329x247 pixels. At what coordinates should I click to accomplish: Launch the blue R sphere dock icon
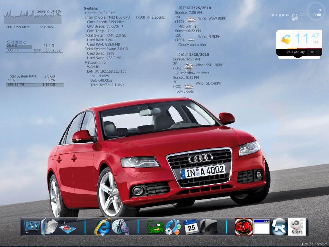(279, 227)
